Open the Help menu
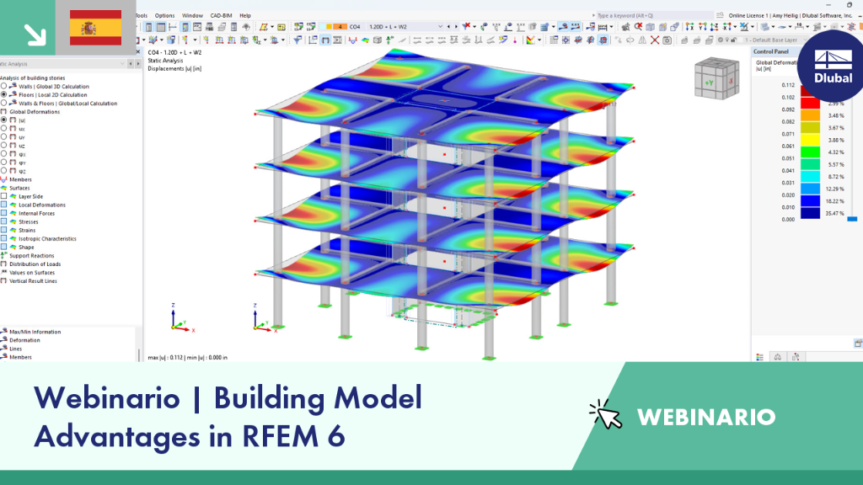The width and height of the screenshot is (863, 485). [x=245, y=15]
